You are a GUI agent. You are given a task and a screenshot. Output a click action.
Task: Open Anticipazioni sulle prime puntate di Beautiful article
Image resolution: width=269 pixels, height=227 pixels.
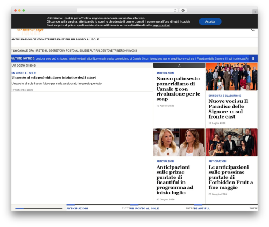point(175,180)
